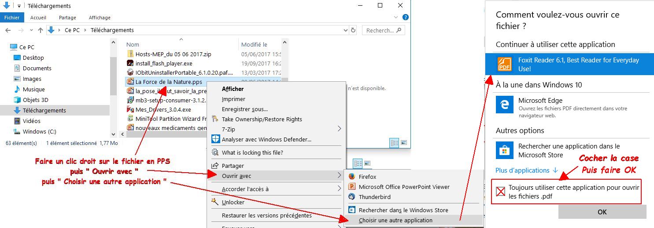This screenshot has width=654, height=228.
Task: Click the IObitUninstallerPortable file icon
Action: (x=130, y=72)
